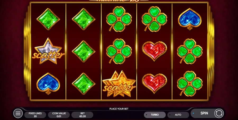238x120 pixels.
Task: Click top green diamond in first reel
Action: pyautogui.click(x=48, y=19)
